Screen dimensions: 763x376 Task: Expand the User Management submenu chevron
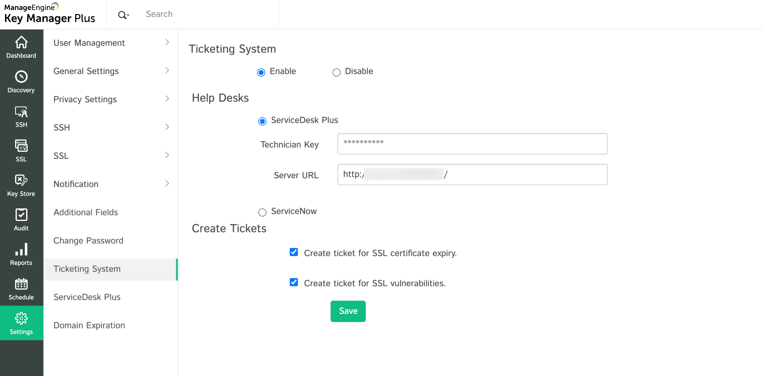pyautogui.click(x=167, y=42)
